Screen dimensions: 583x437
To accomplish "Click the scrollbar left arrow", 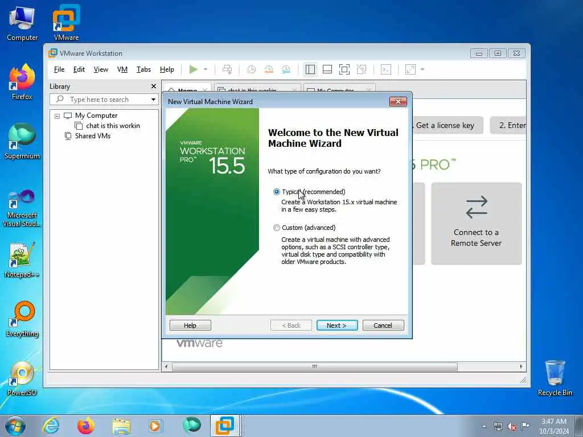I will coord(166,366).
